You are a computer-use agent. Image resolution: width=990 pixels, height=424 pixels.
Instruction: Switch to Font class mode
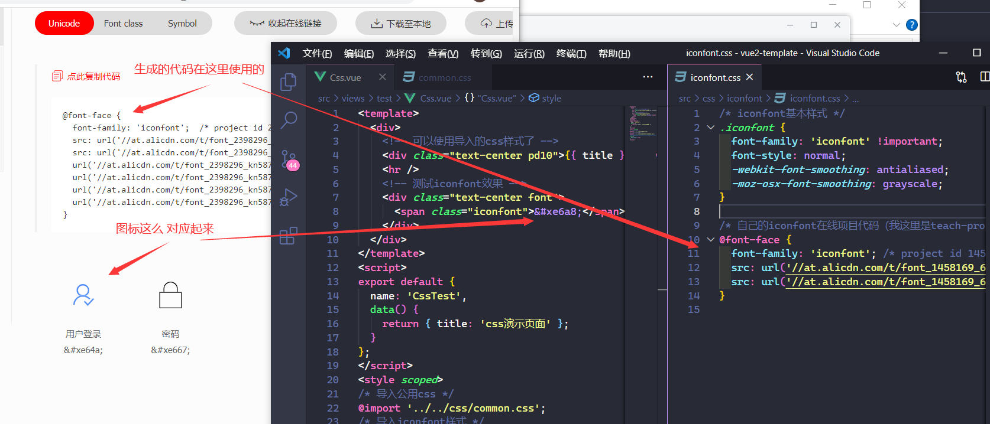tap(123, 24)
